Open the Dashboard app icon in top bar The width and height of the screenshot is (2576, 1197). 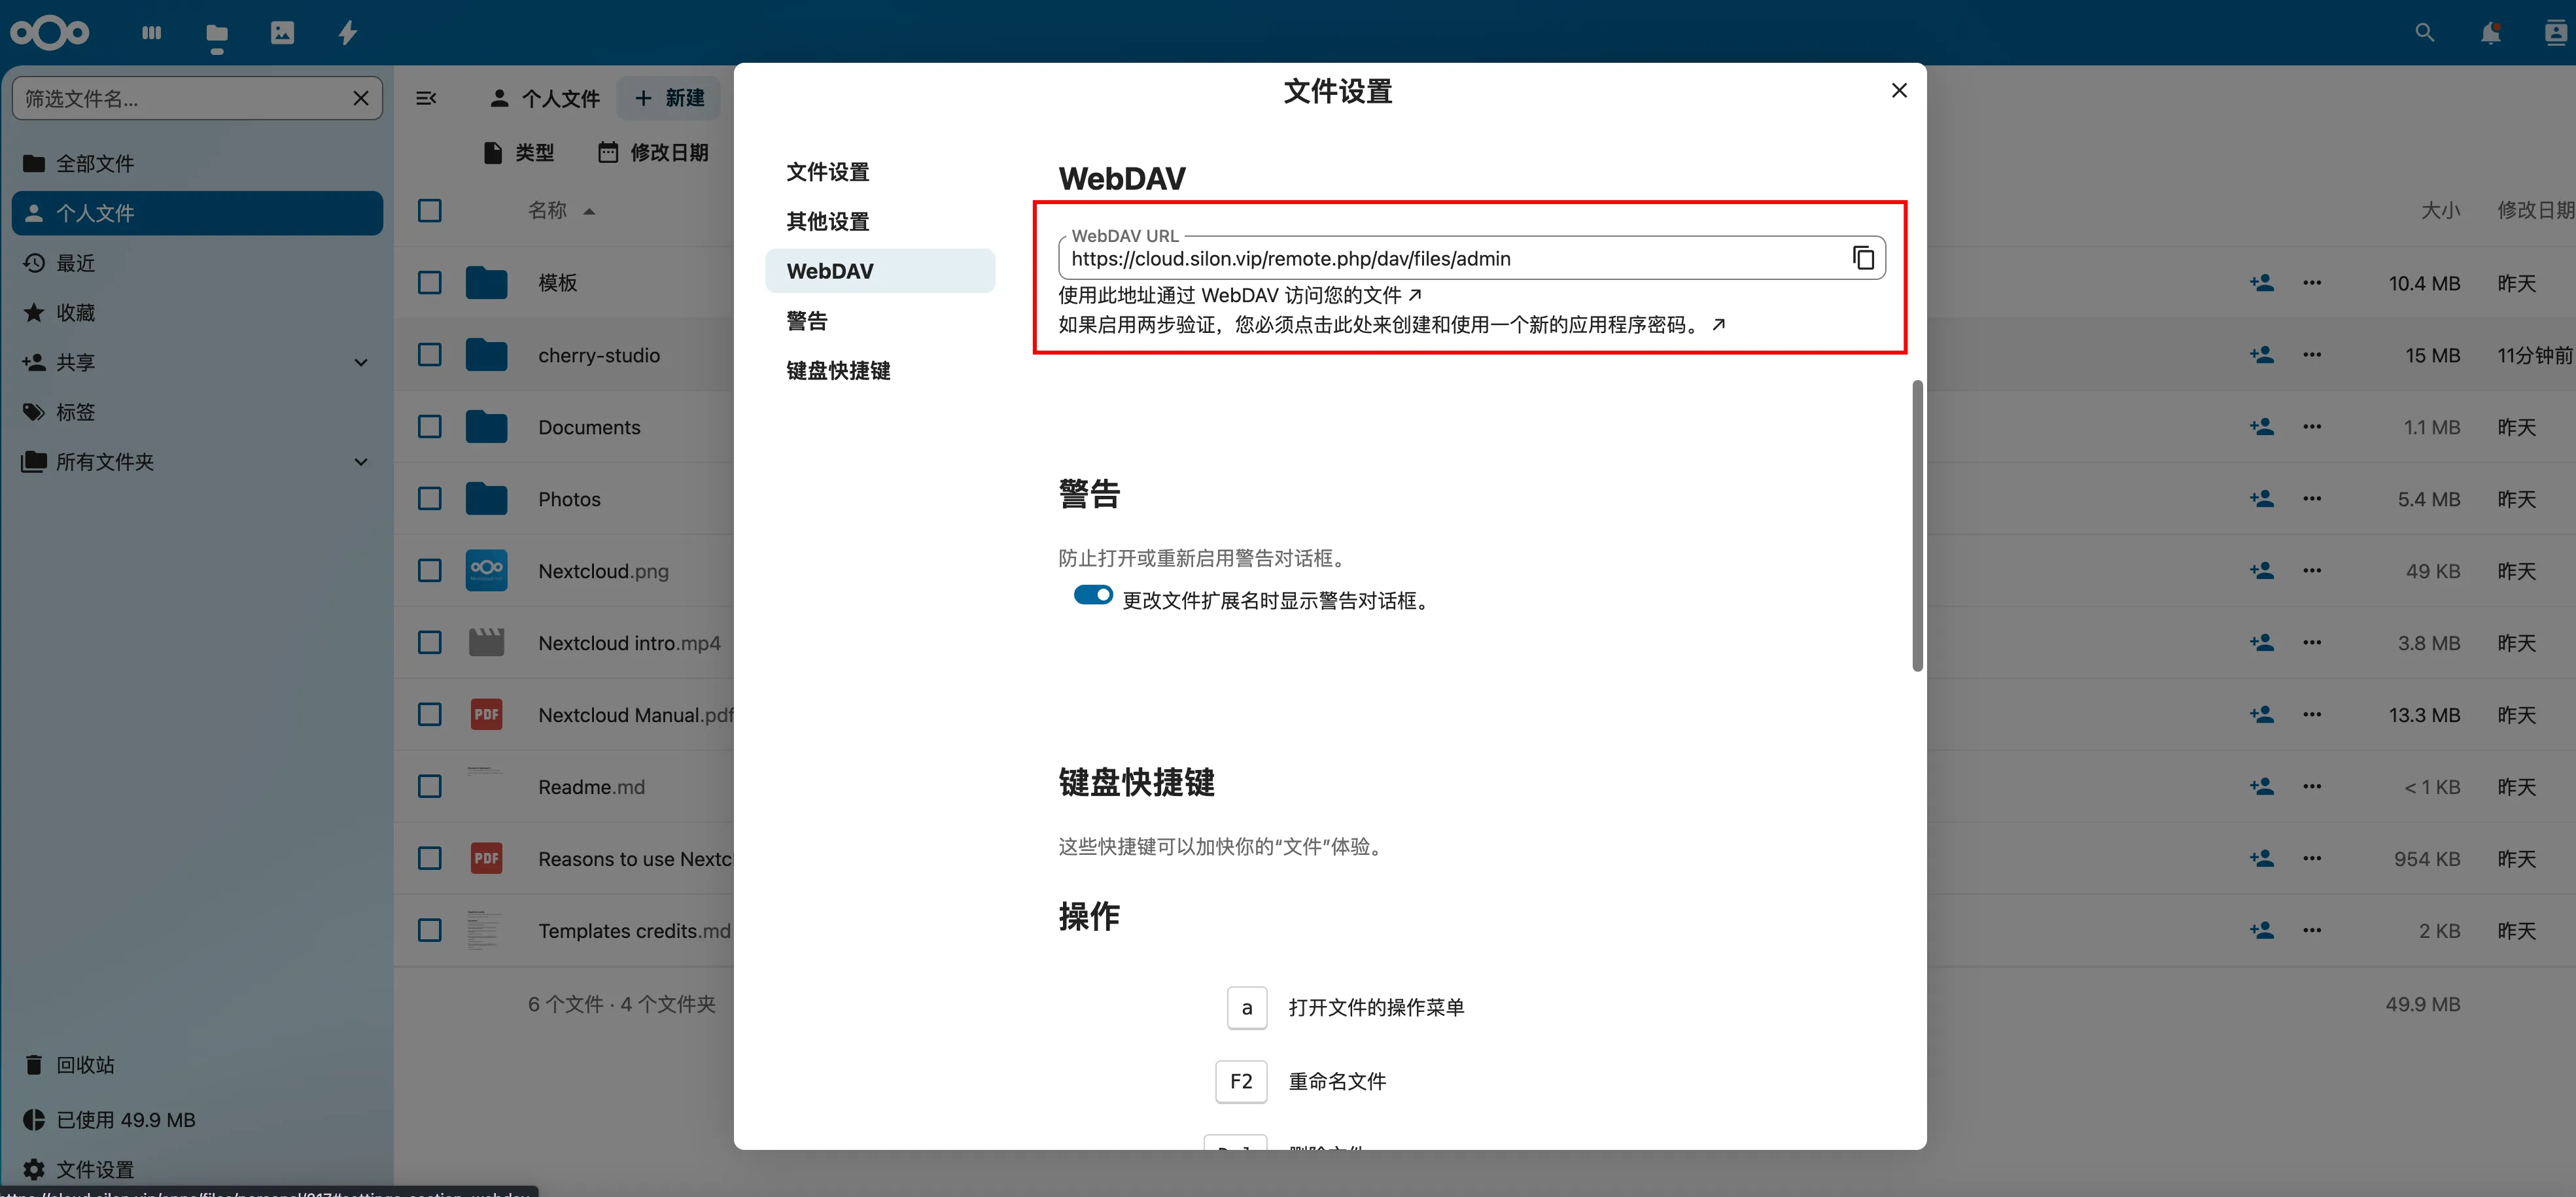(x=151, y=32)
